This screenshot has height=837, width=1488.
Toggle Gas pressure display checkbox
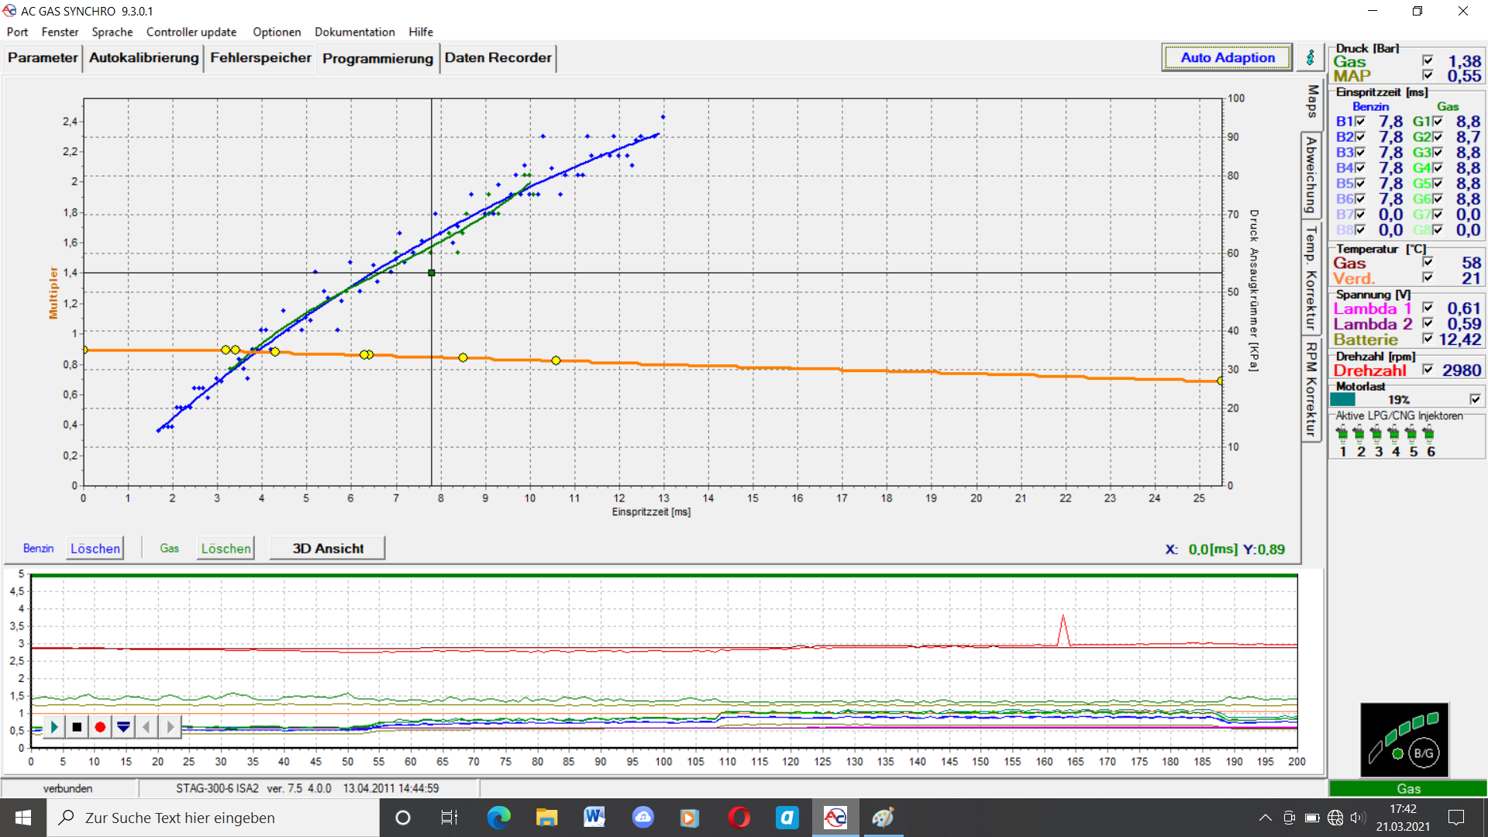click(1428, 60)
